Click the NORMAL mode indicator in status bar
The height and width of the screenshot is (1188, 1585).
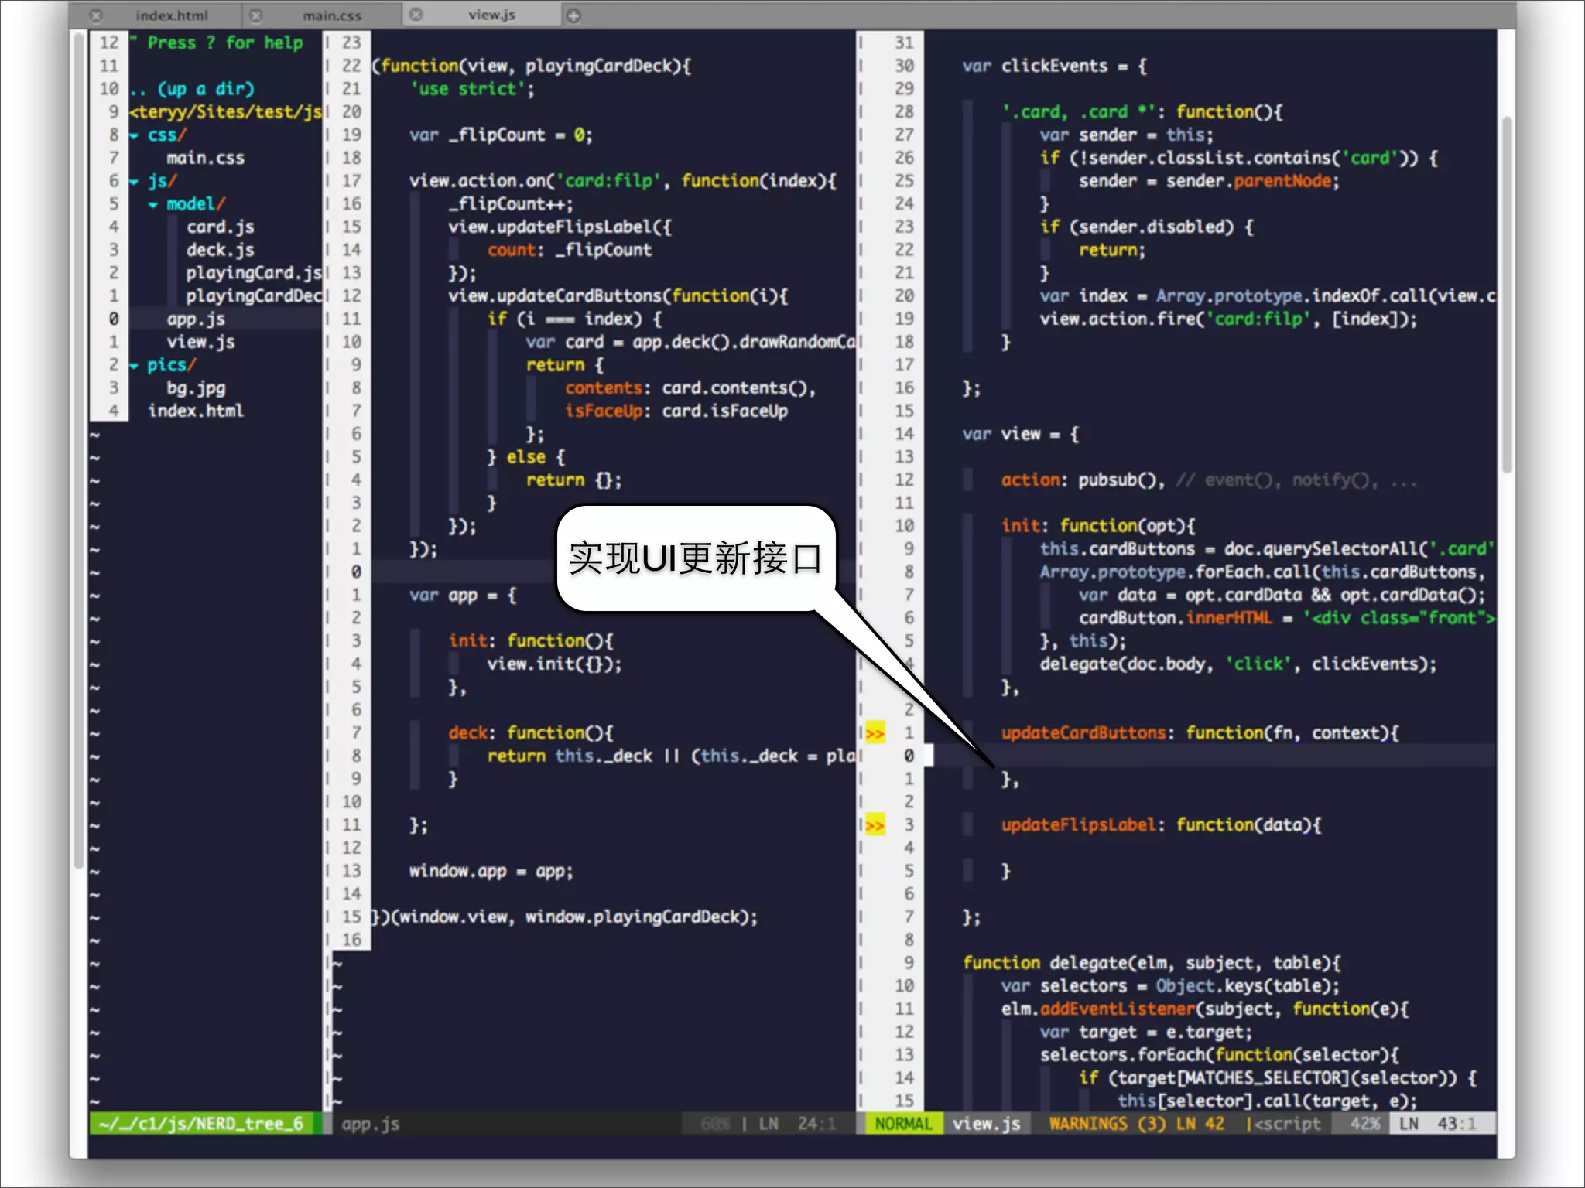point(903,1124)
